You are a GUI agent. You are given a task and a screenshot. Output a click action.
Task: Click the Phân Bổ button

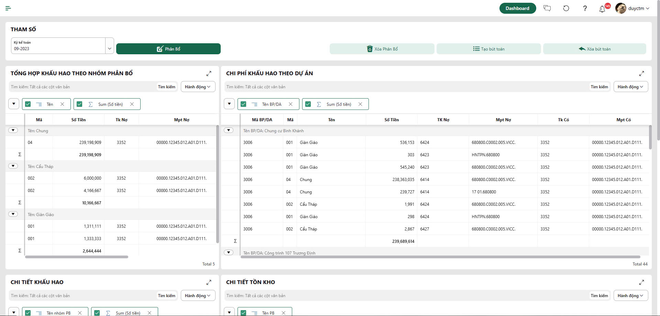(x=168, y=49)
